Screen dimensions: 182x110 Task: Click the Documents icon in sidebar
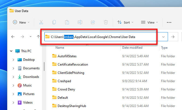coord(19,68)
